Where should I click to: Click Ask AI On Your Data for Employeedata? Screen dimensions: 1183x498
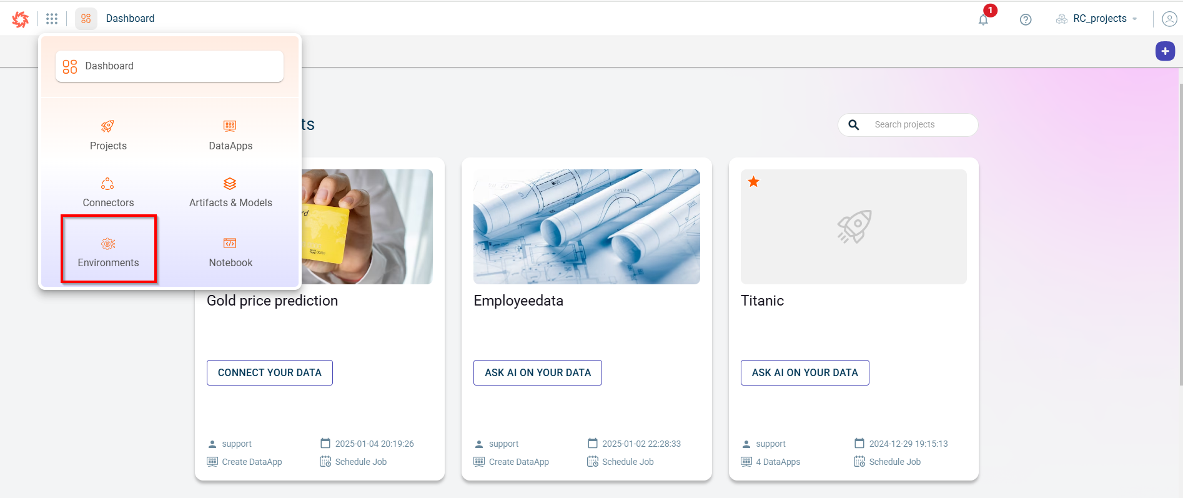coord(537,372)
